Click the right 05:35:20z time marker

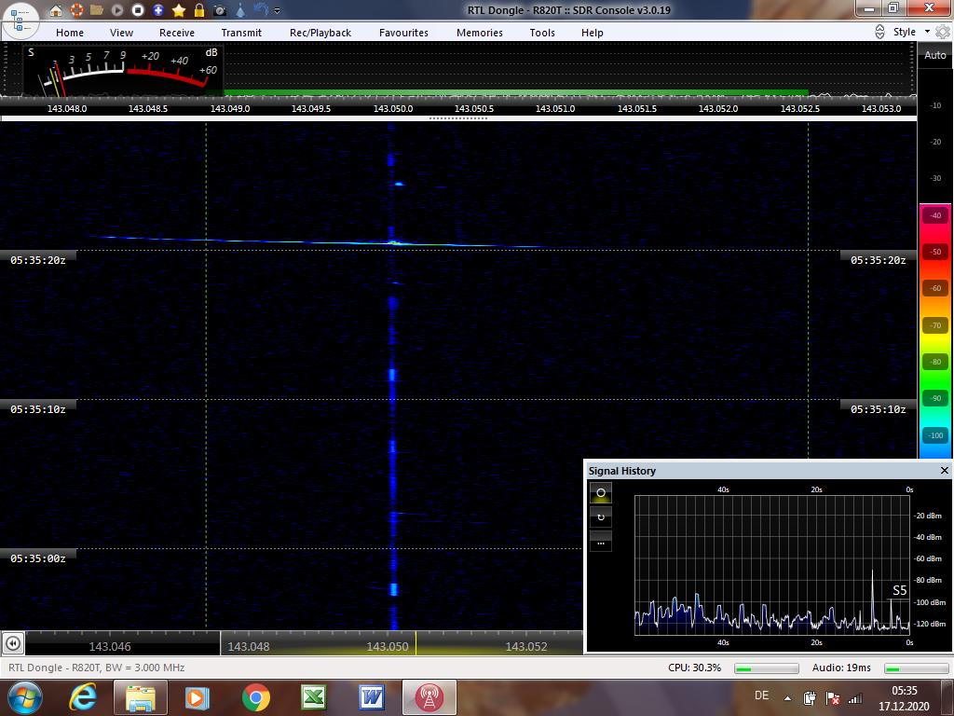coord(878,260)
